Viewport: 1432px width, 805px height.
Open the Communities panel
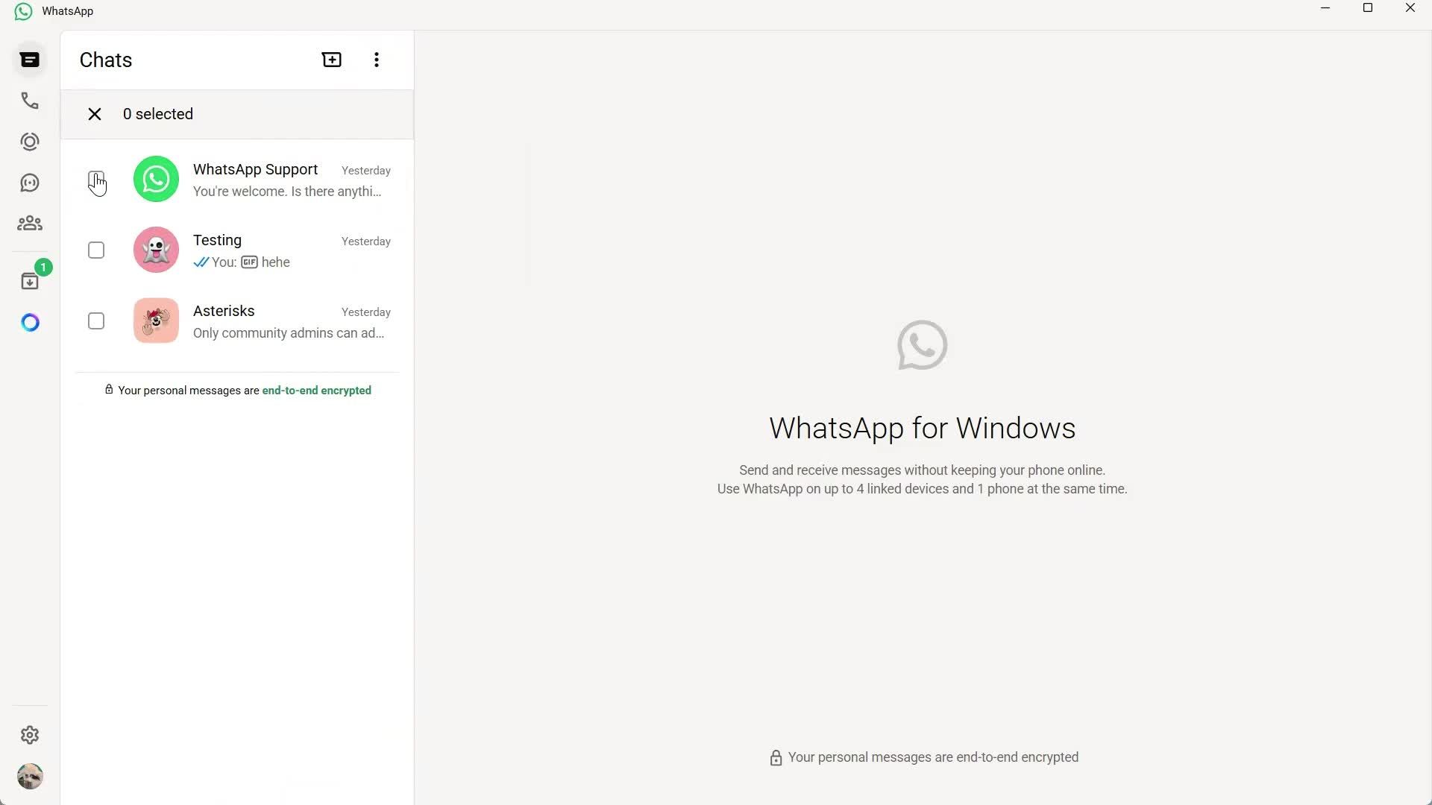click(x=30, y=224)
